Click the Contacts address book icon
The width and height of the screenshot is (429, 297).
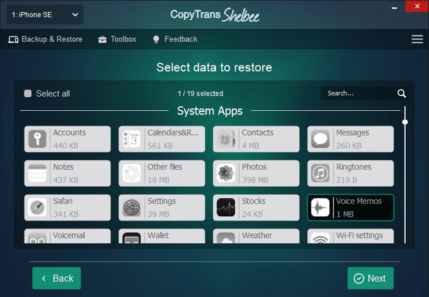[226, 139]
